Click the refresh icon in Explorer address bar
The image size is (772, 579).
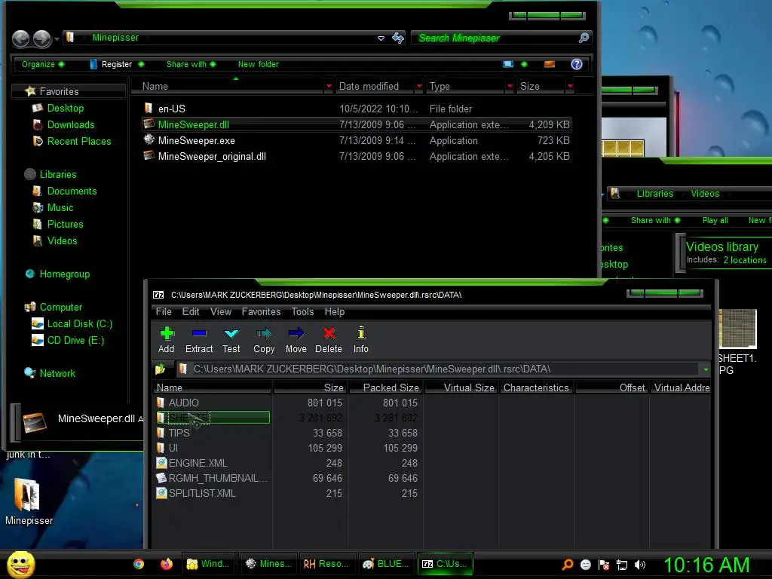point(398,38)
